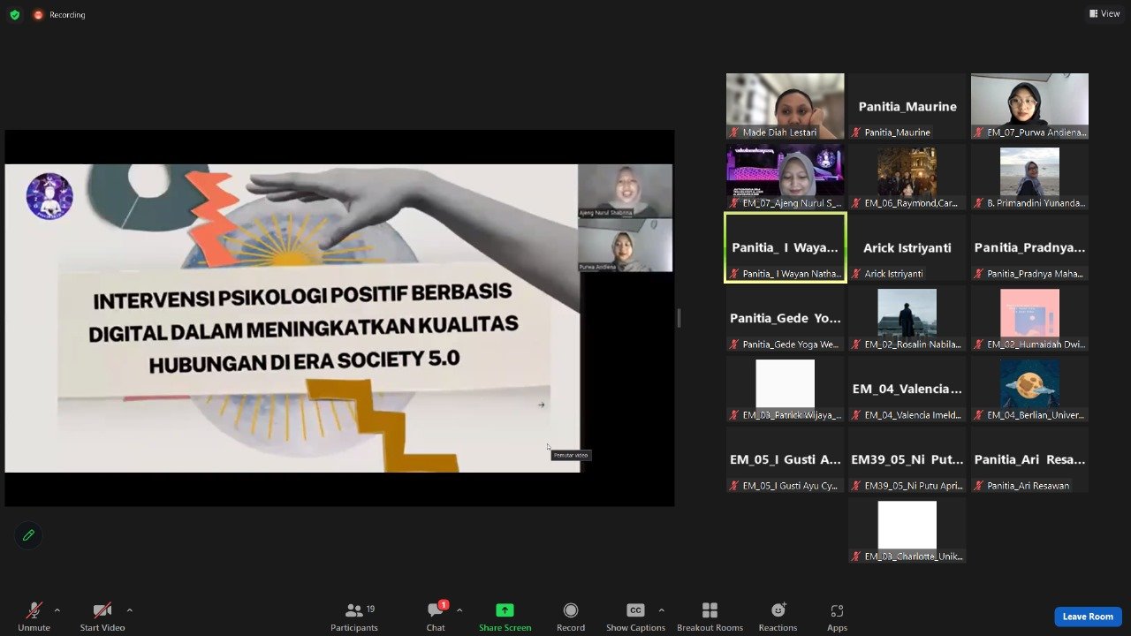Click the green annotation pencil icon
1131x636 pixels.
pyautogui.click(x=28, y=535)
